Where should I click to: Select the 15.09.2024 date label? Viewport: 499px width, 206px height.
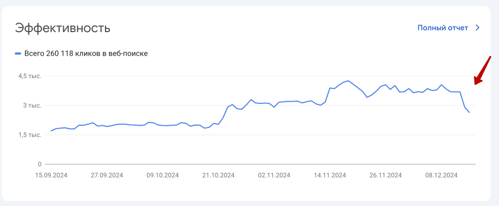click(51, 175)
